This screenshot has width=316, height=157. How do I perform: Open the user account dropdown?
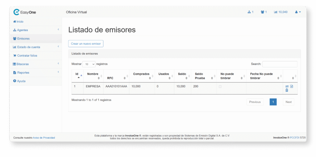[x=298, y=12]
